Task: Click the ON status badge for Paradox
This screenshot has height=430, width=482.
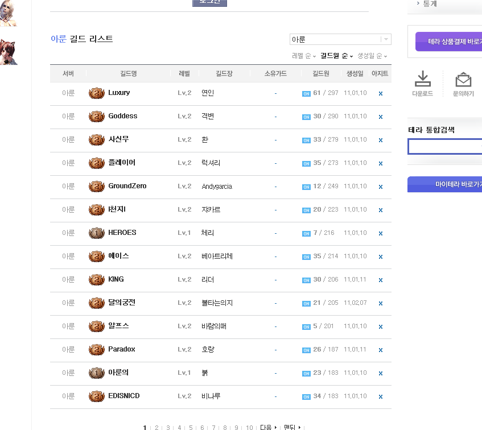Action: tap(306, 350)
